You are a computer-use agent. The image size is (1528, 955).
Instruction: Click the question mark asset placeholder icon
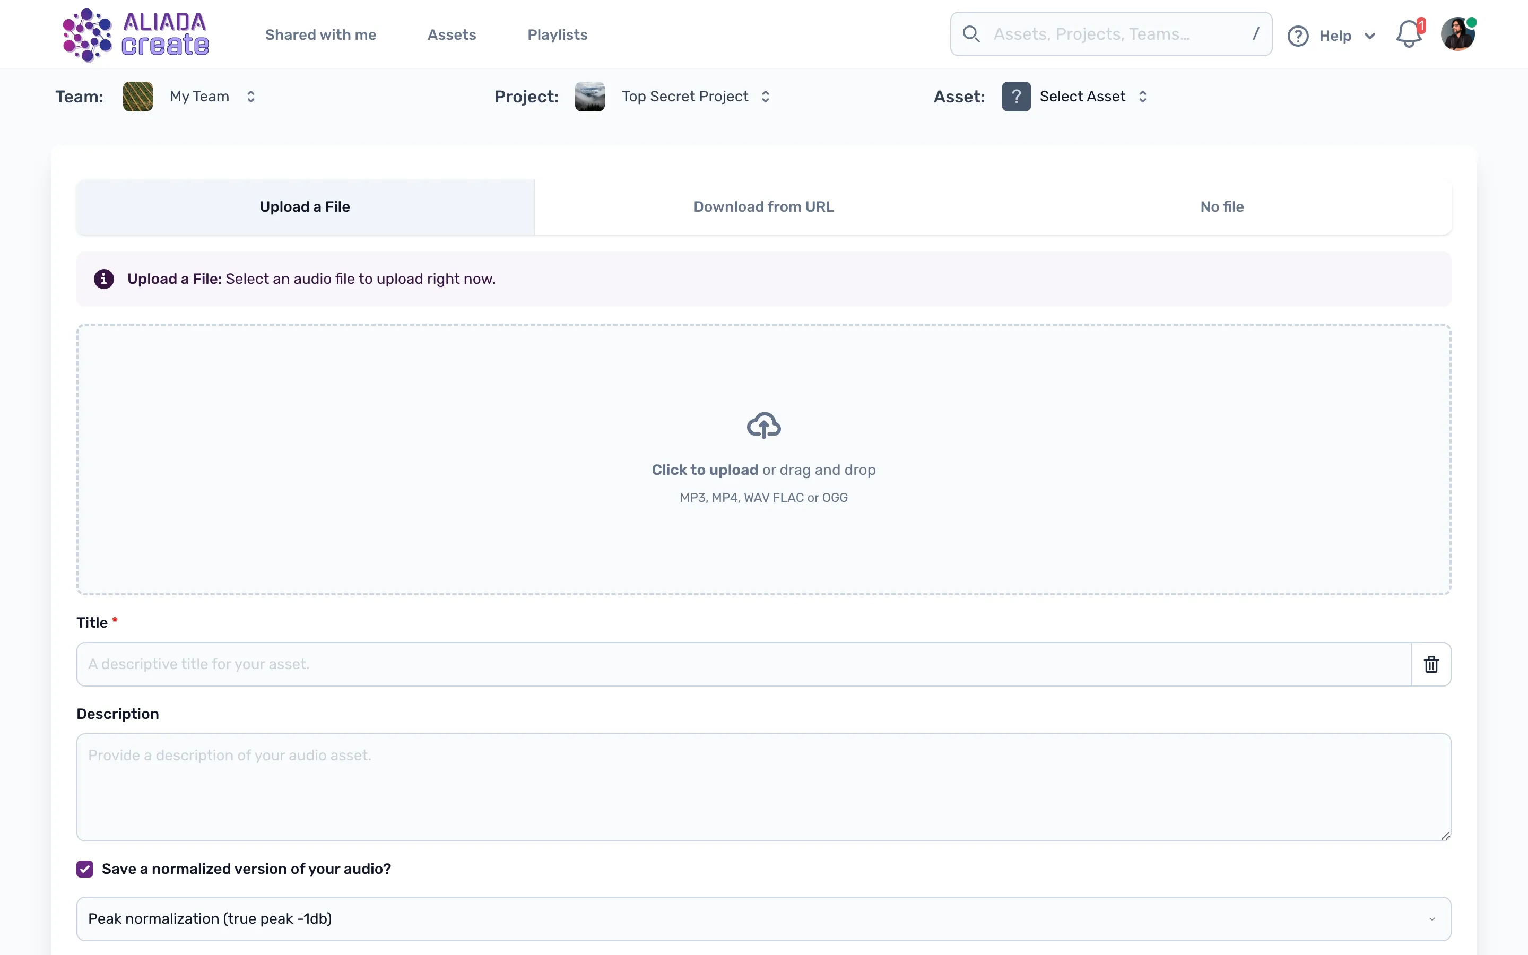(x=1016, y=96)
